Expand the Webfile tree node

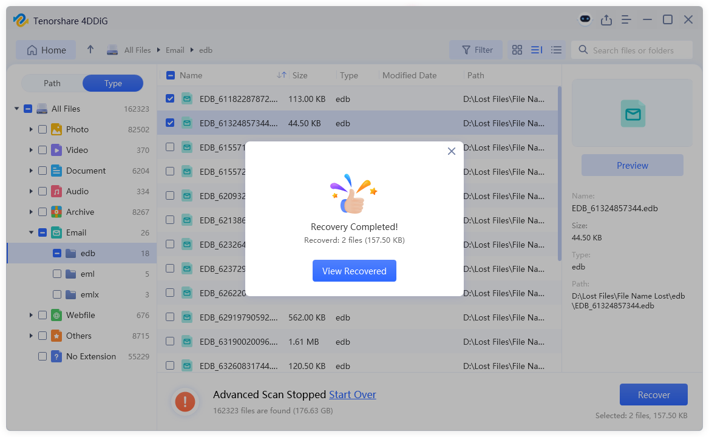point(31,316)
